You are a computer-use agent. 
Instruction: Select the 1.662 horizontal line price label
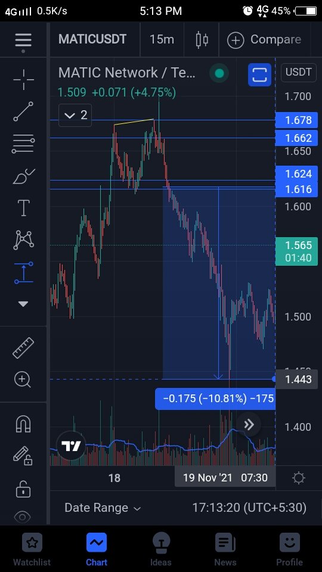pyautogui.click(x=296, y=138)
